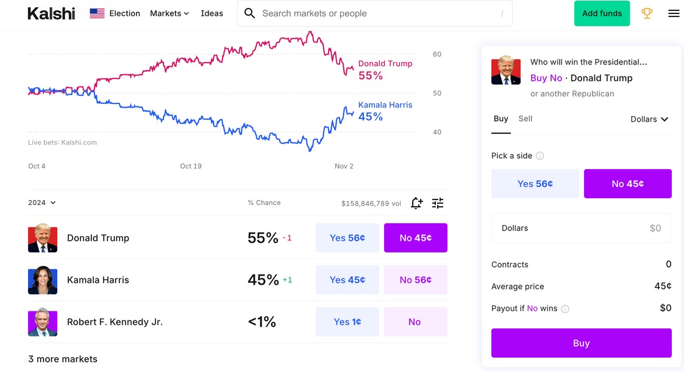The height and width of the screenshot is (371, 684).
Task: Switch to the Sell tab
Action: point(525,119)
